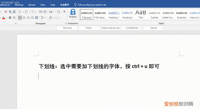Click the Personal classification button
The width and height of the screenshot is (200, 109).
67,28
